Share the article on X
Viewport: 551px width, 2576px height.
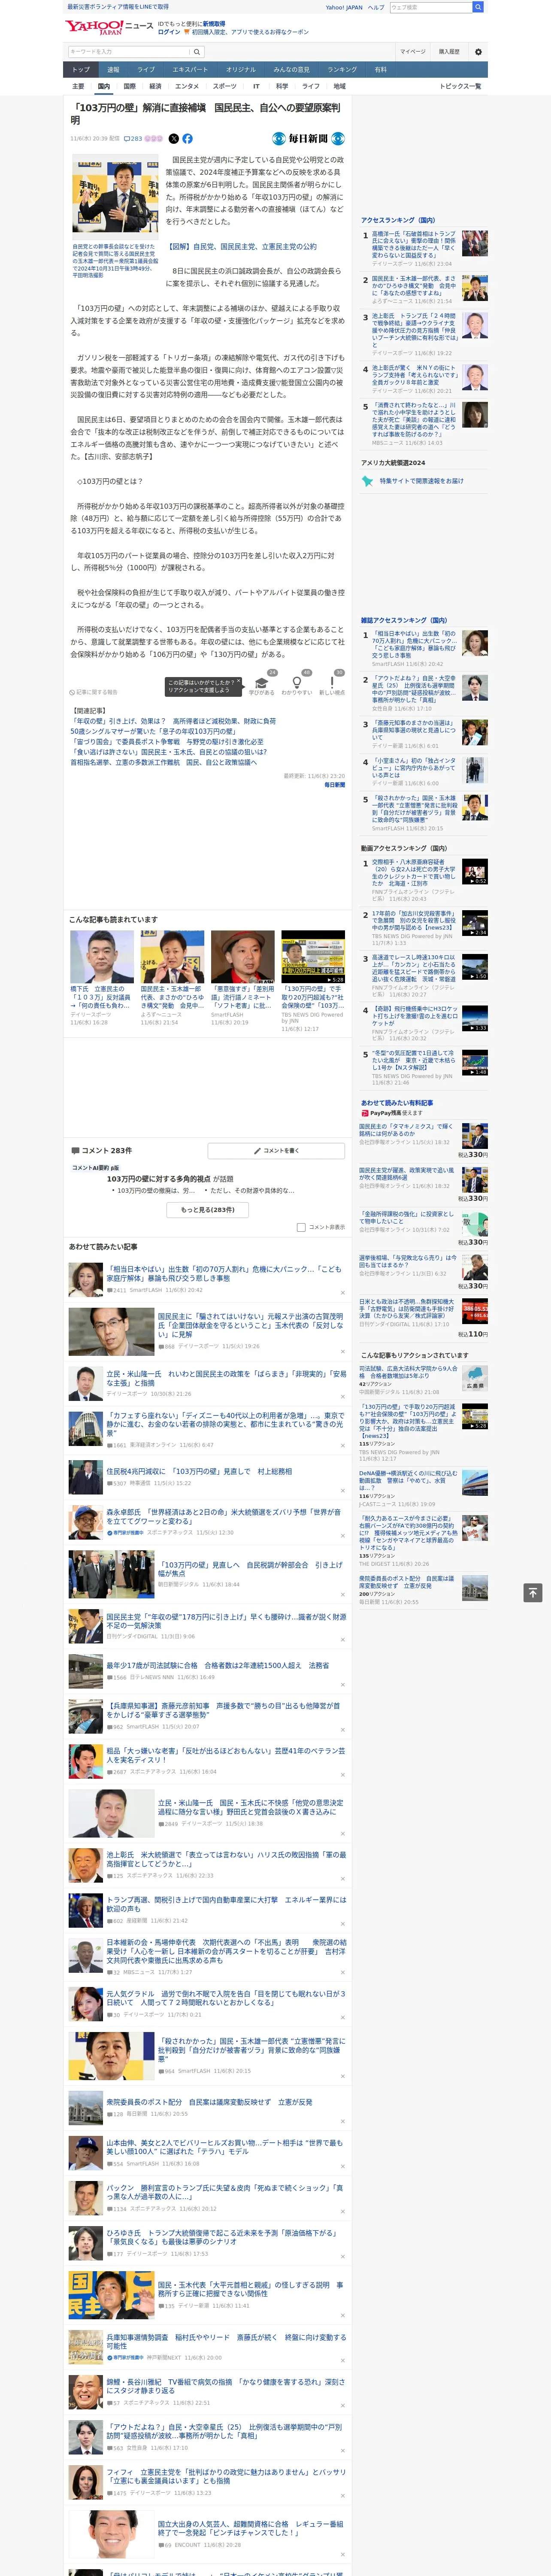(x=174, y=139)
